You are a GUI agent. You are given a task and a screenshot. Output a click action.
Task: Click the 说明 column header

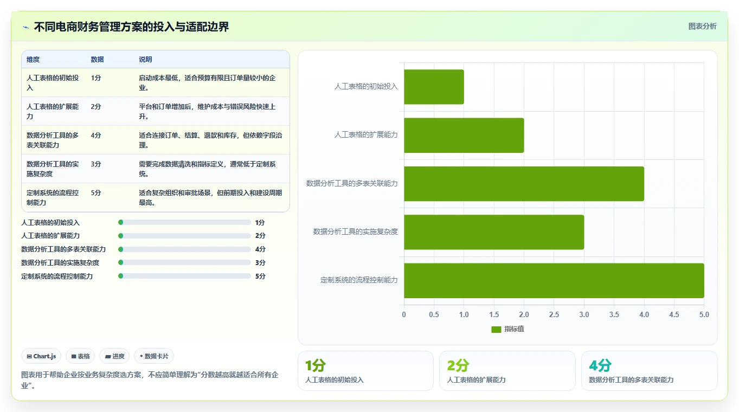(145, 59)
